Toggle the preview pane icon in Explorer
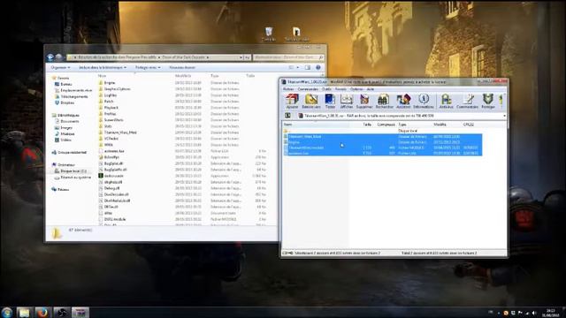Viewport: 566px width, 318px height. point(308,67)
